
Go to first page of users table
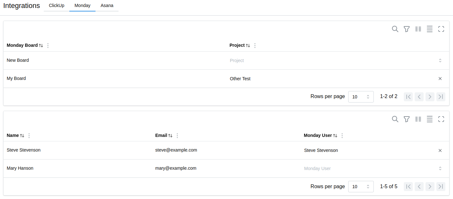click(x=408, y=187)
